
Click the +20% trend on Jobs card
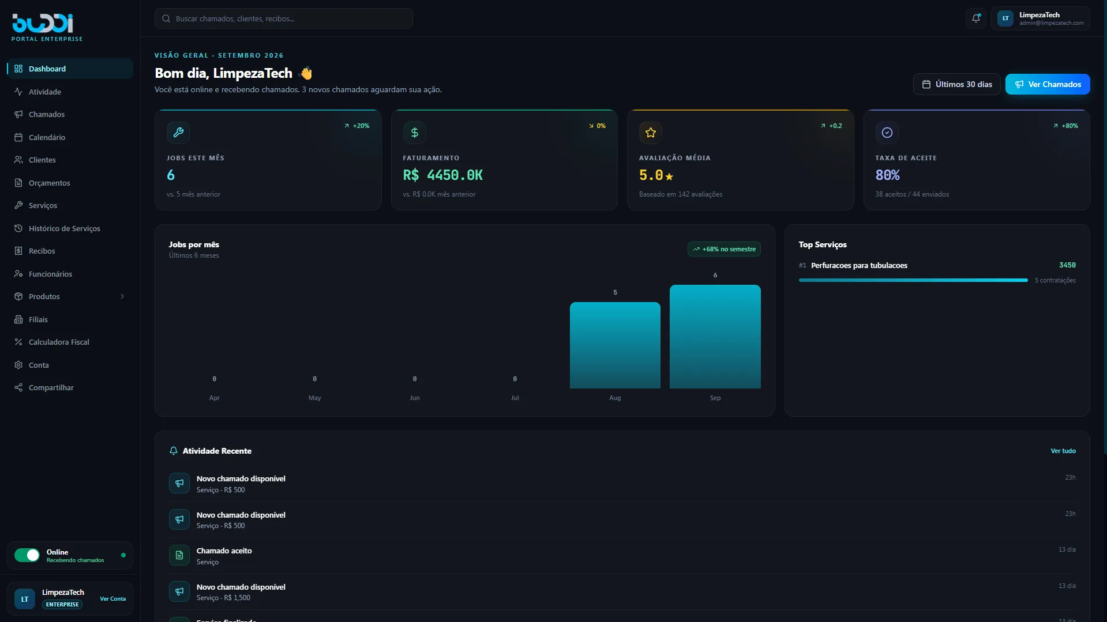click(357, 126)
